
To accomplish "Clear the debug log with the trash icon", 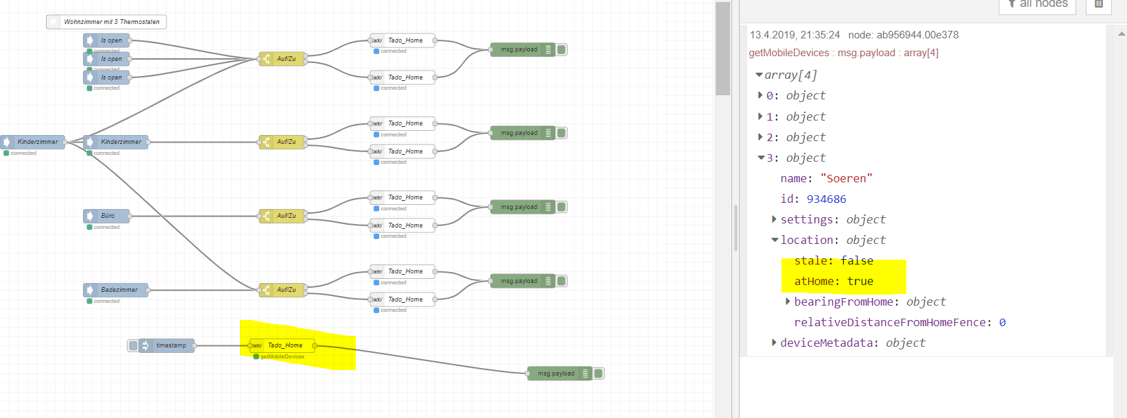I will tap(1099, 3).
